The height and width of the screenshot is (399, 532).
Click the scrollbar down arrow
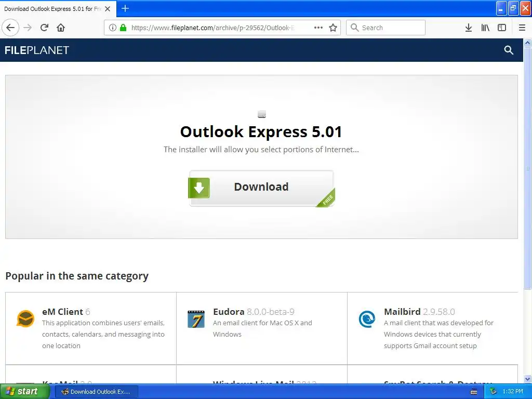coord(528,379)
